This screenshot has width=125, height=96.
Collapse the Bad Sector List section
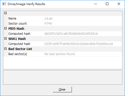[x=5, y=49]
